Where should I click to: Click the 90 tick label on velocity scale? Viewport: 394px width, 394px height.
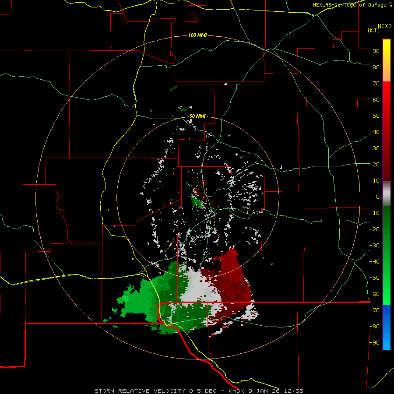(x=376, y=51)
